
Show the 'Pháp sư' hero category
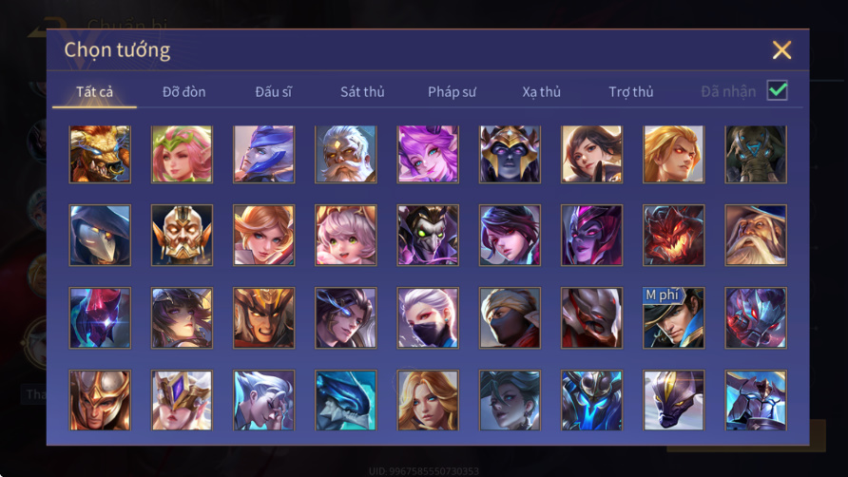point(453,92)
